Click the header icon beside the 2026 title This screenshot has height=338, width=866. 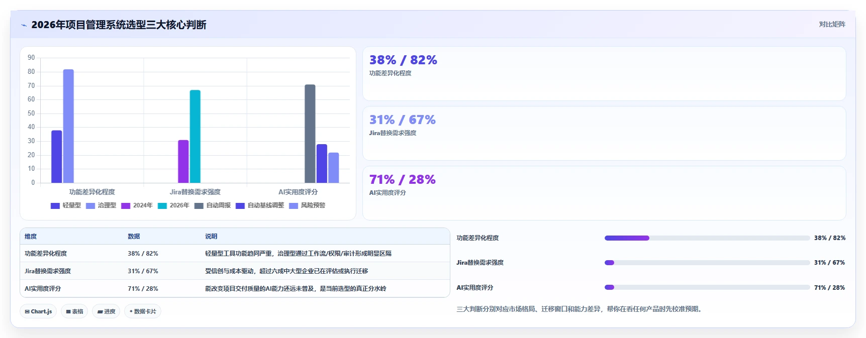(24, 25)
